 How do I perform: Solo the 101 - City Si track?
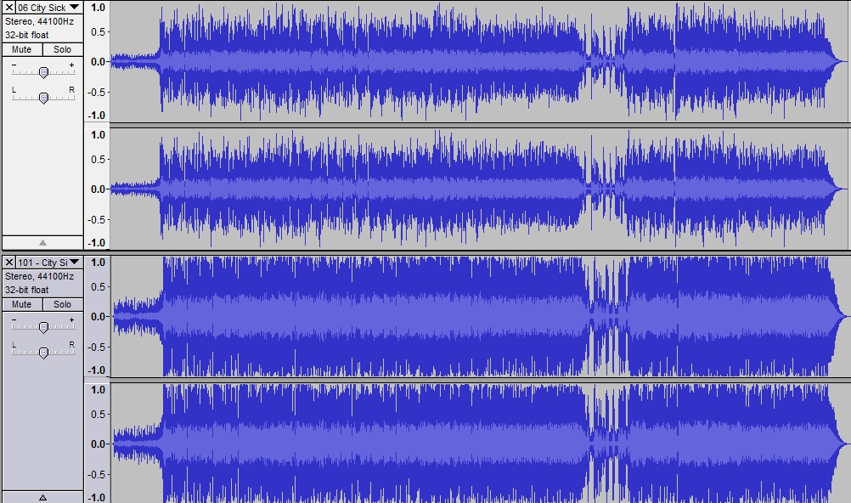62,304
